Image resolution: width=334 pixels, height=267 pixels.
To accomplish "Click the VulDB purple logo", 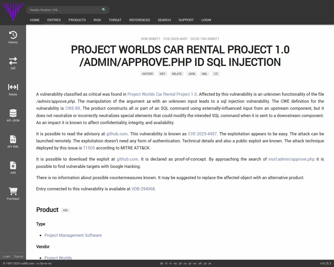I will pos(13,12).
